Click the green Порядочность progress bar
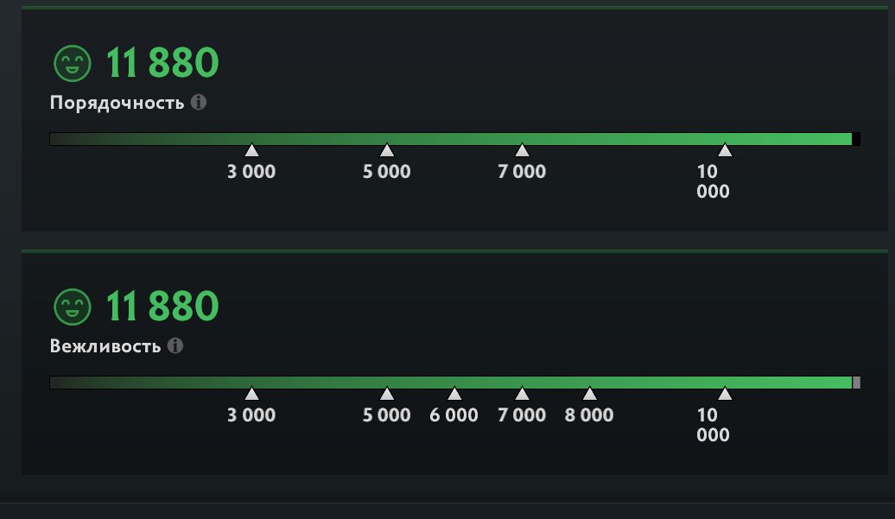Viewport: 895px width, 519px height. 451,139
